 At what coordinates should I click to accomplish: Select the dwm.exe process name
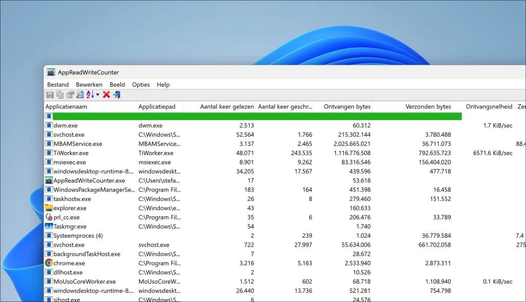tap(65, 125)
